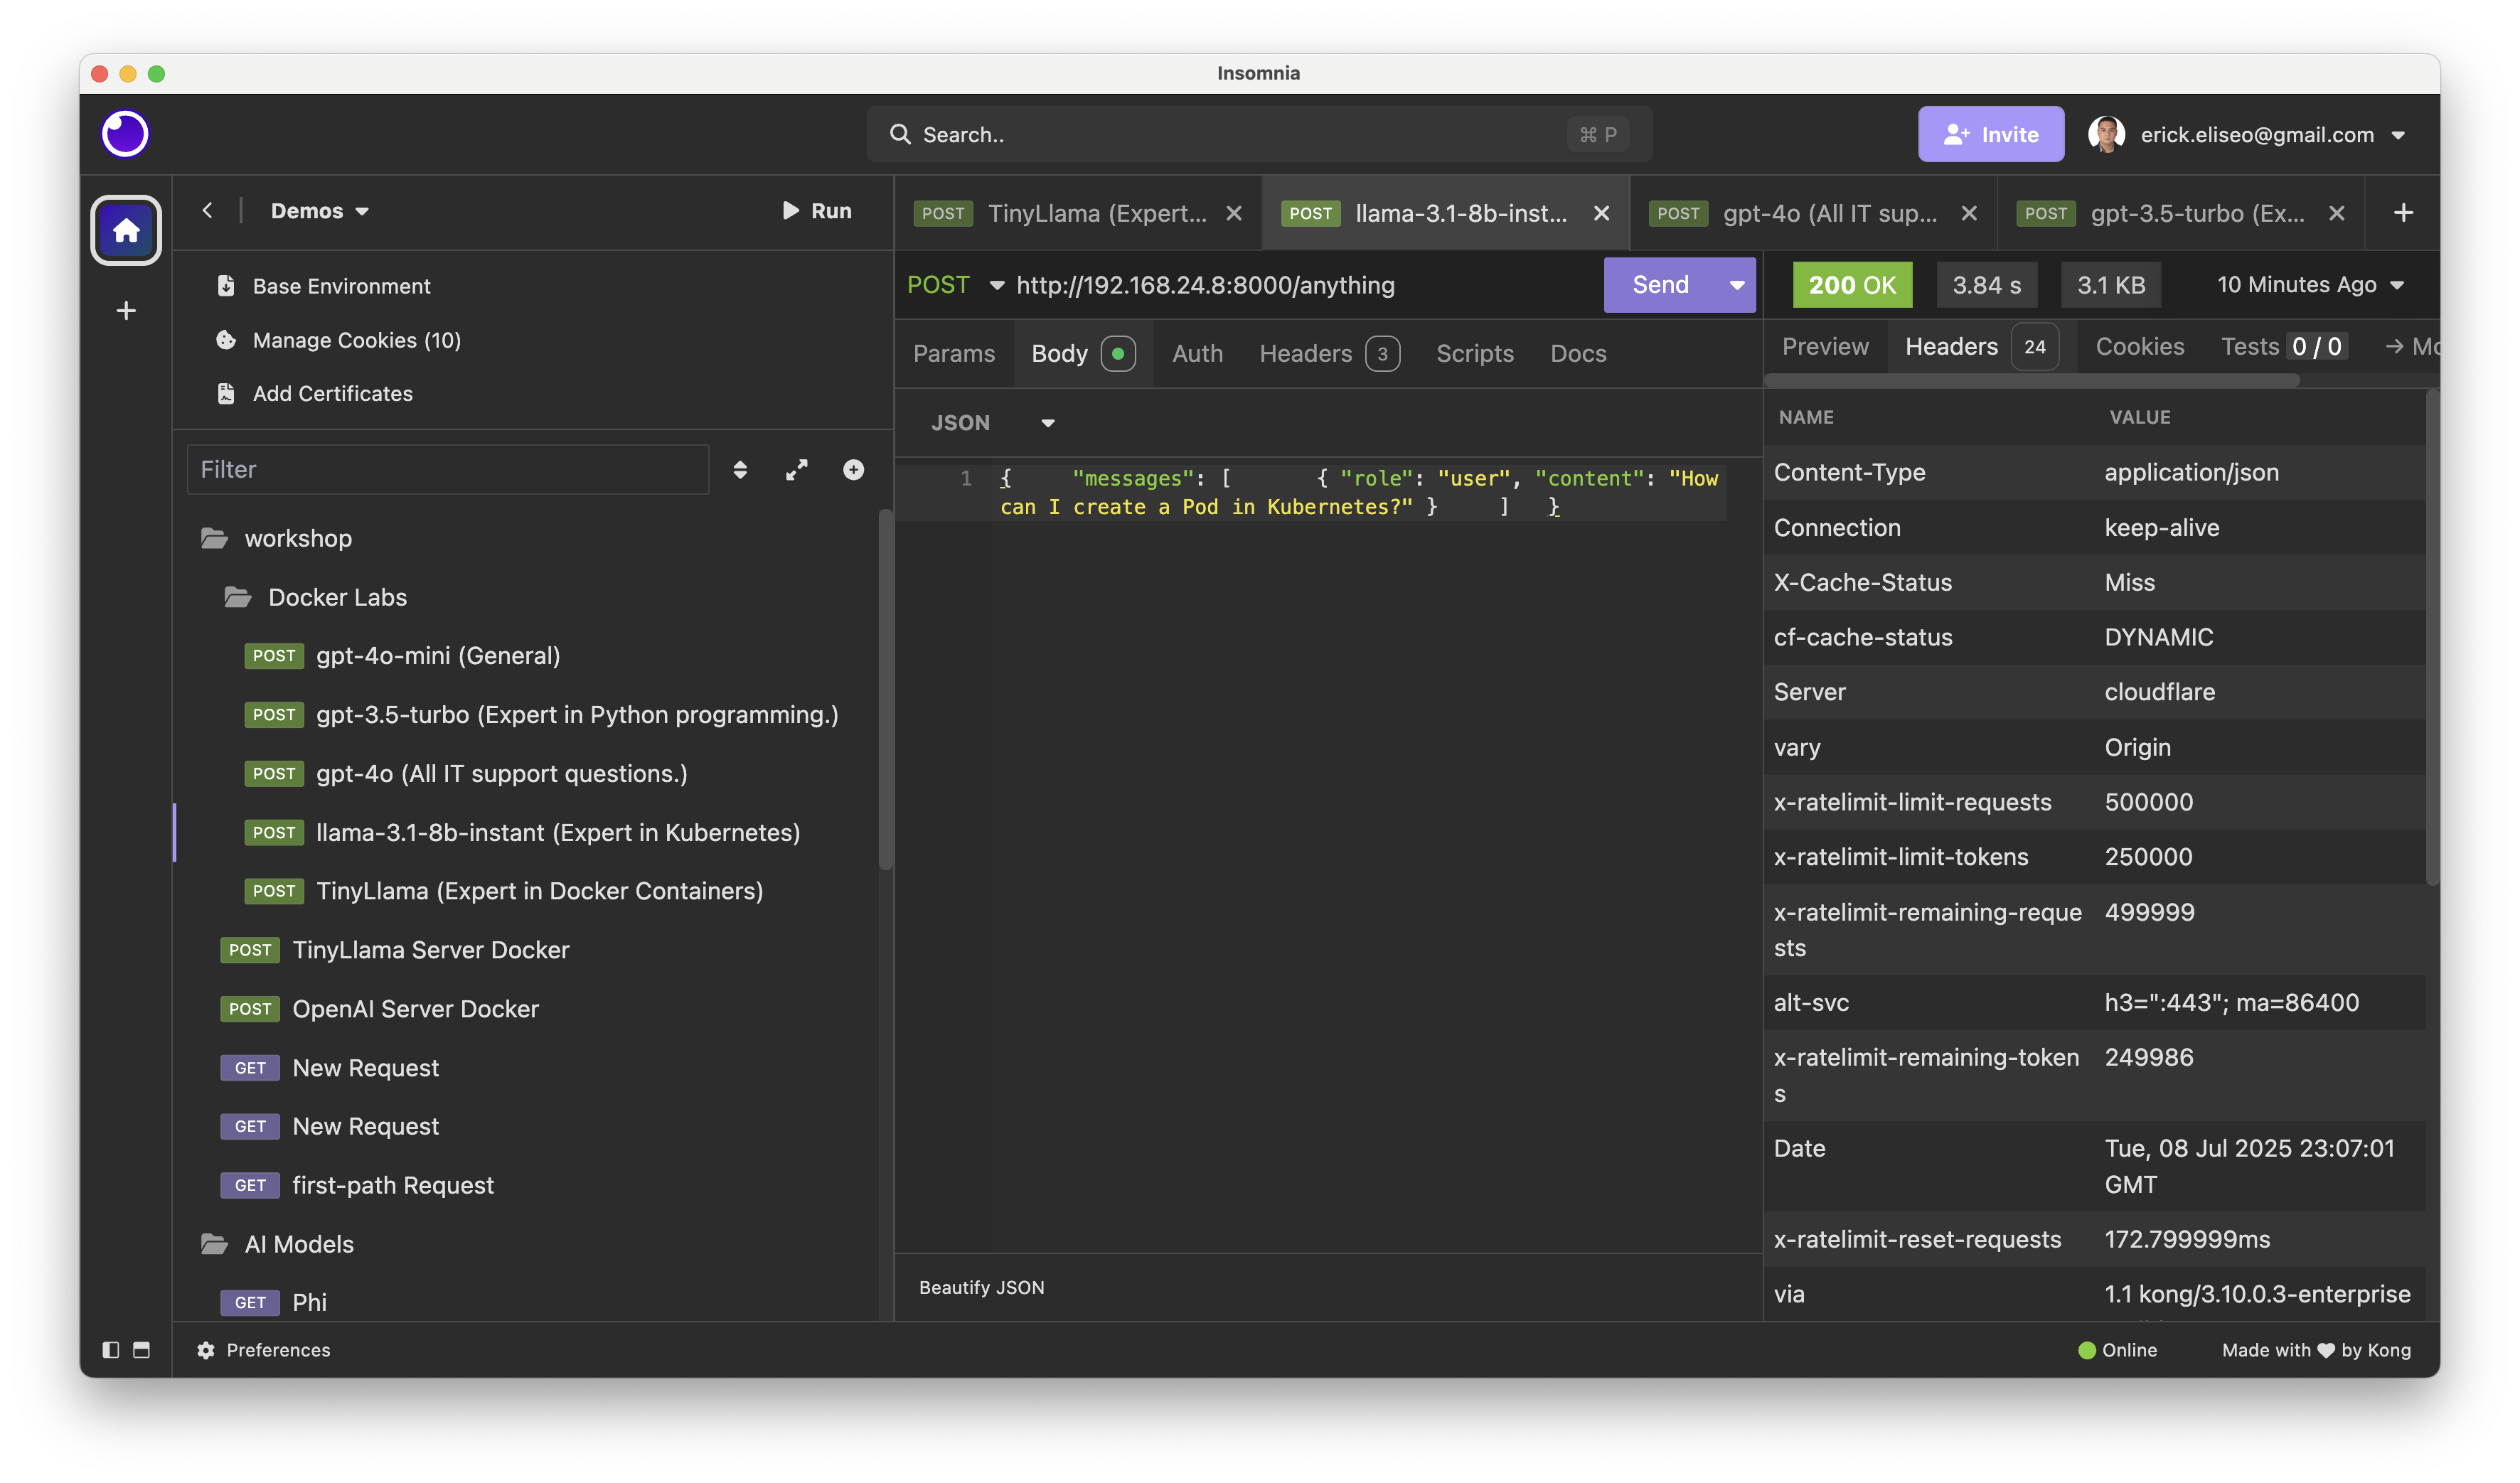The height and width of the screenshot is (1483, 2520).
Task: Click the plus icon under Home
Action: pos(126,311)
